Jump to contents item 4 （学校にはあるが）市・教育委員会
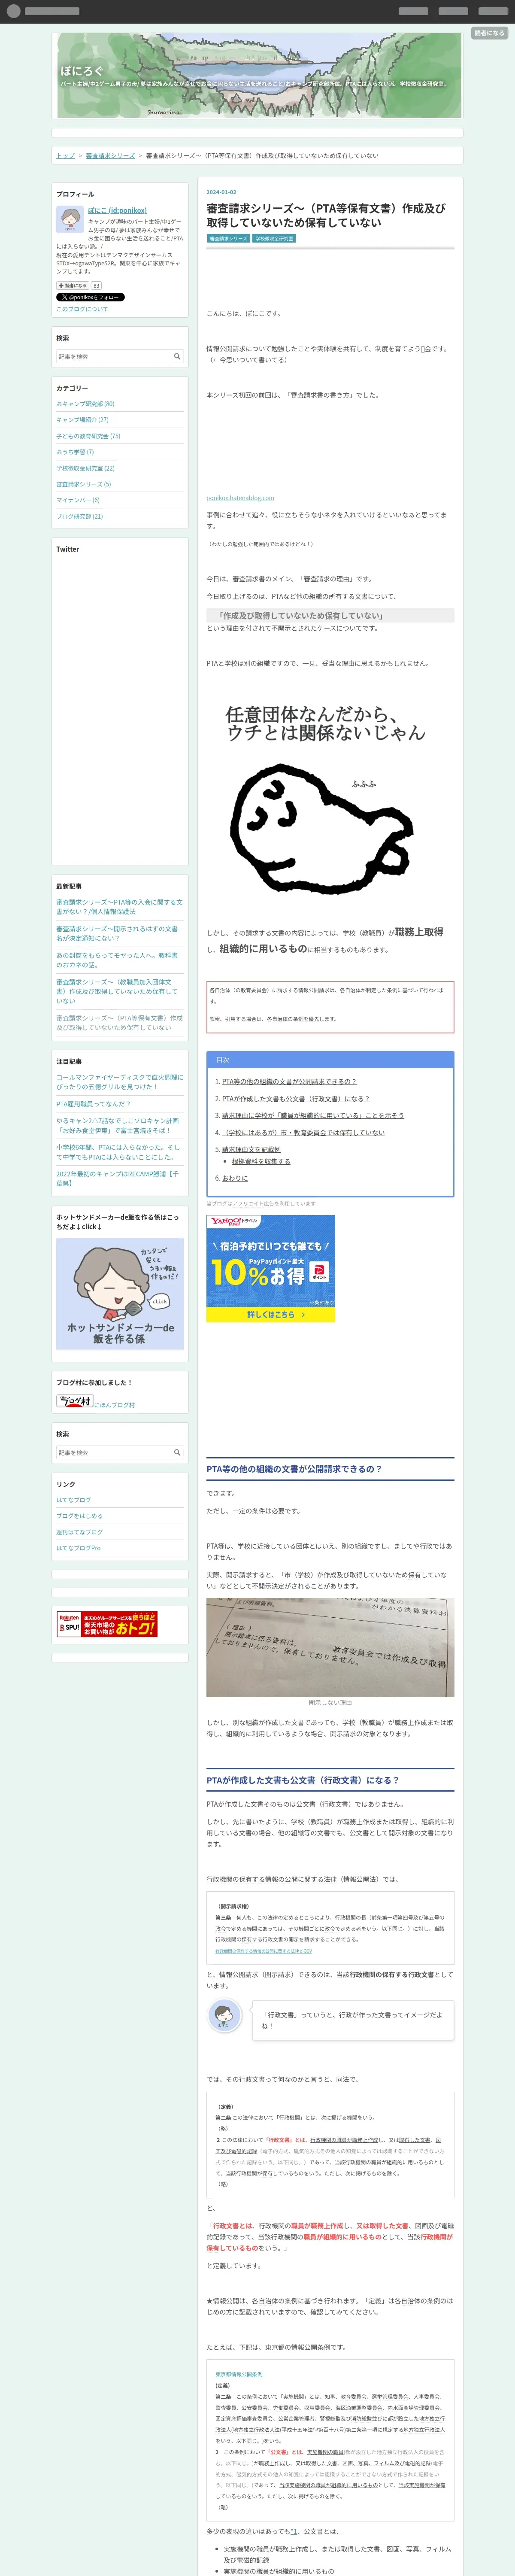515x2576 pixels. click(x=303, y=1132)
